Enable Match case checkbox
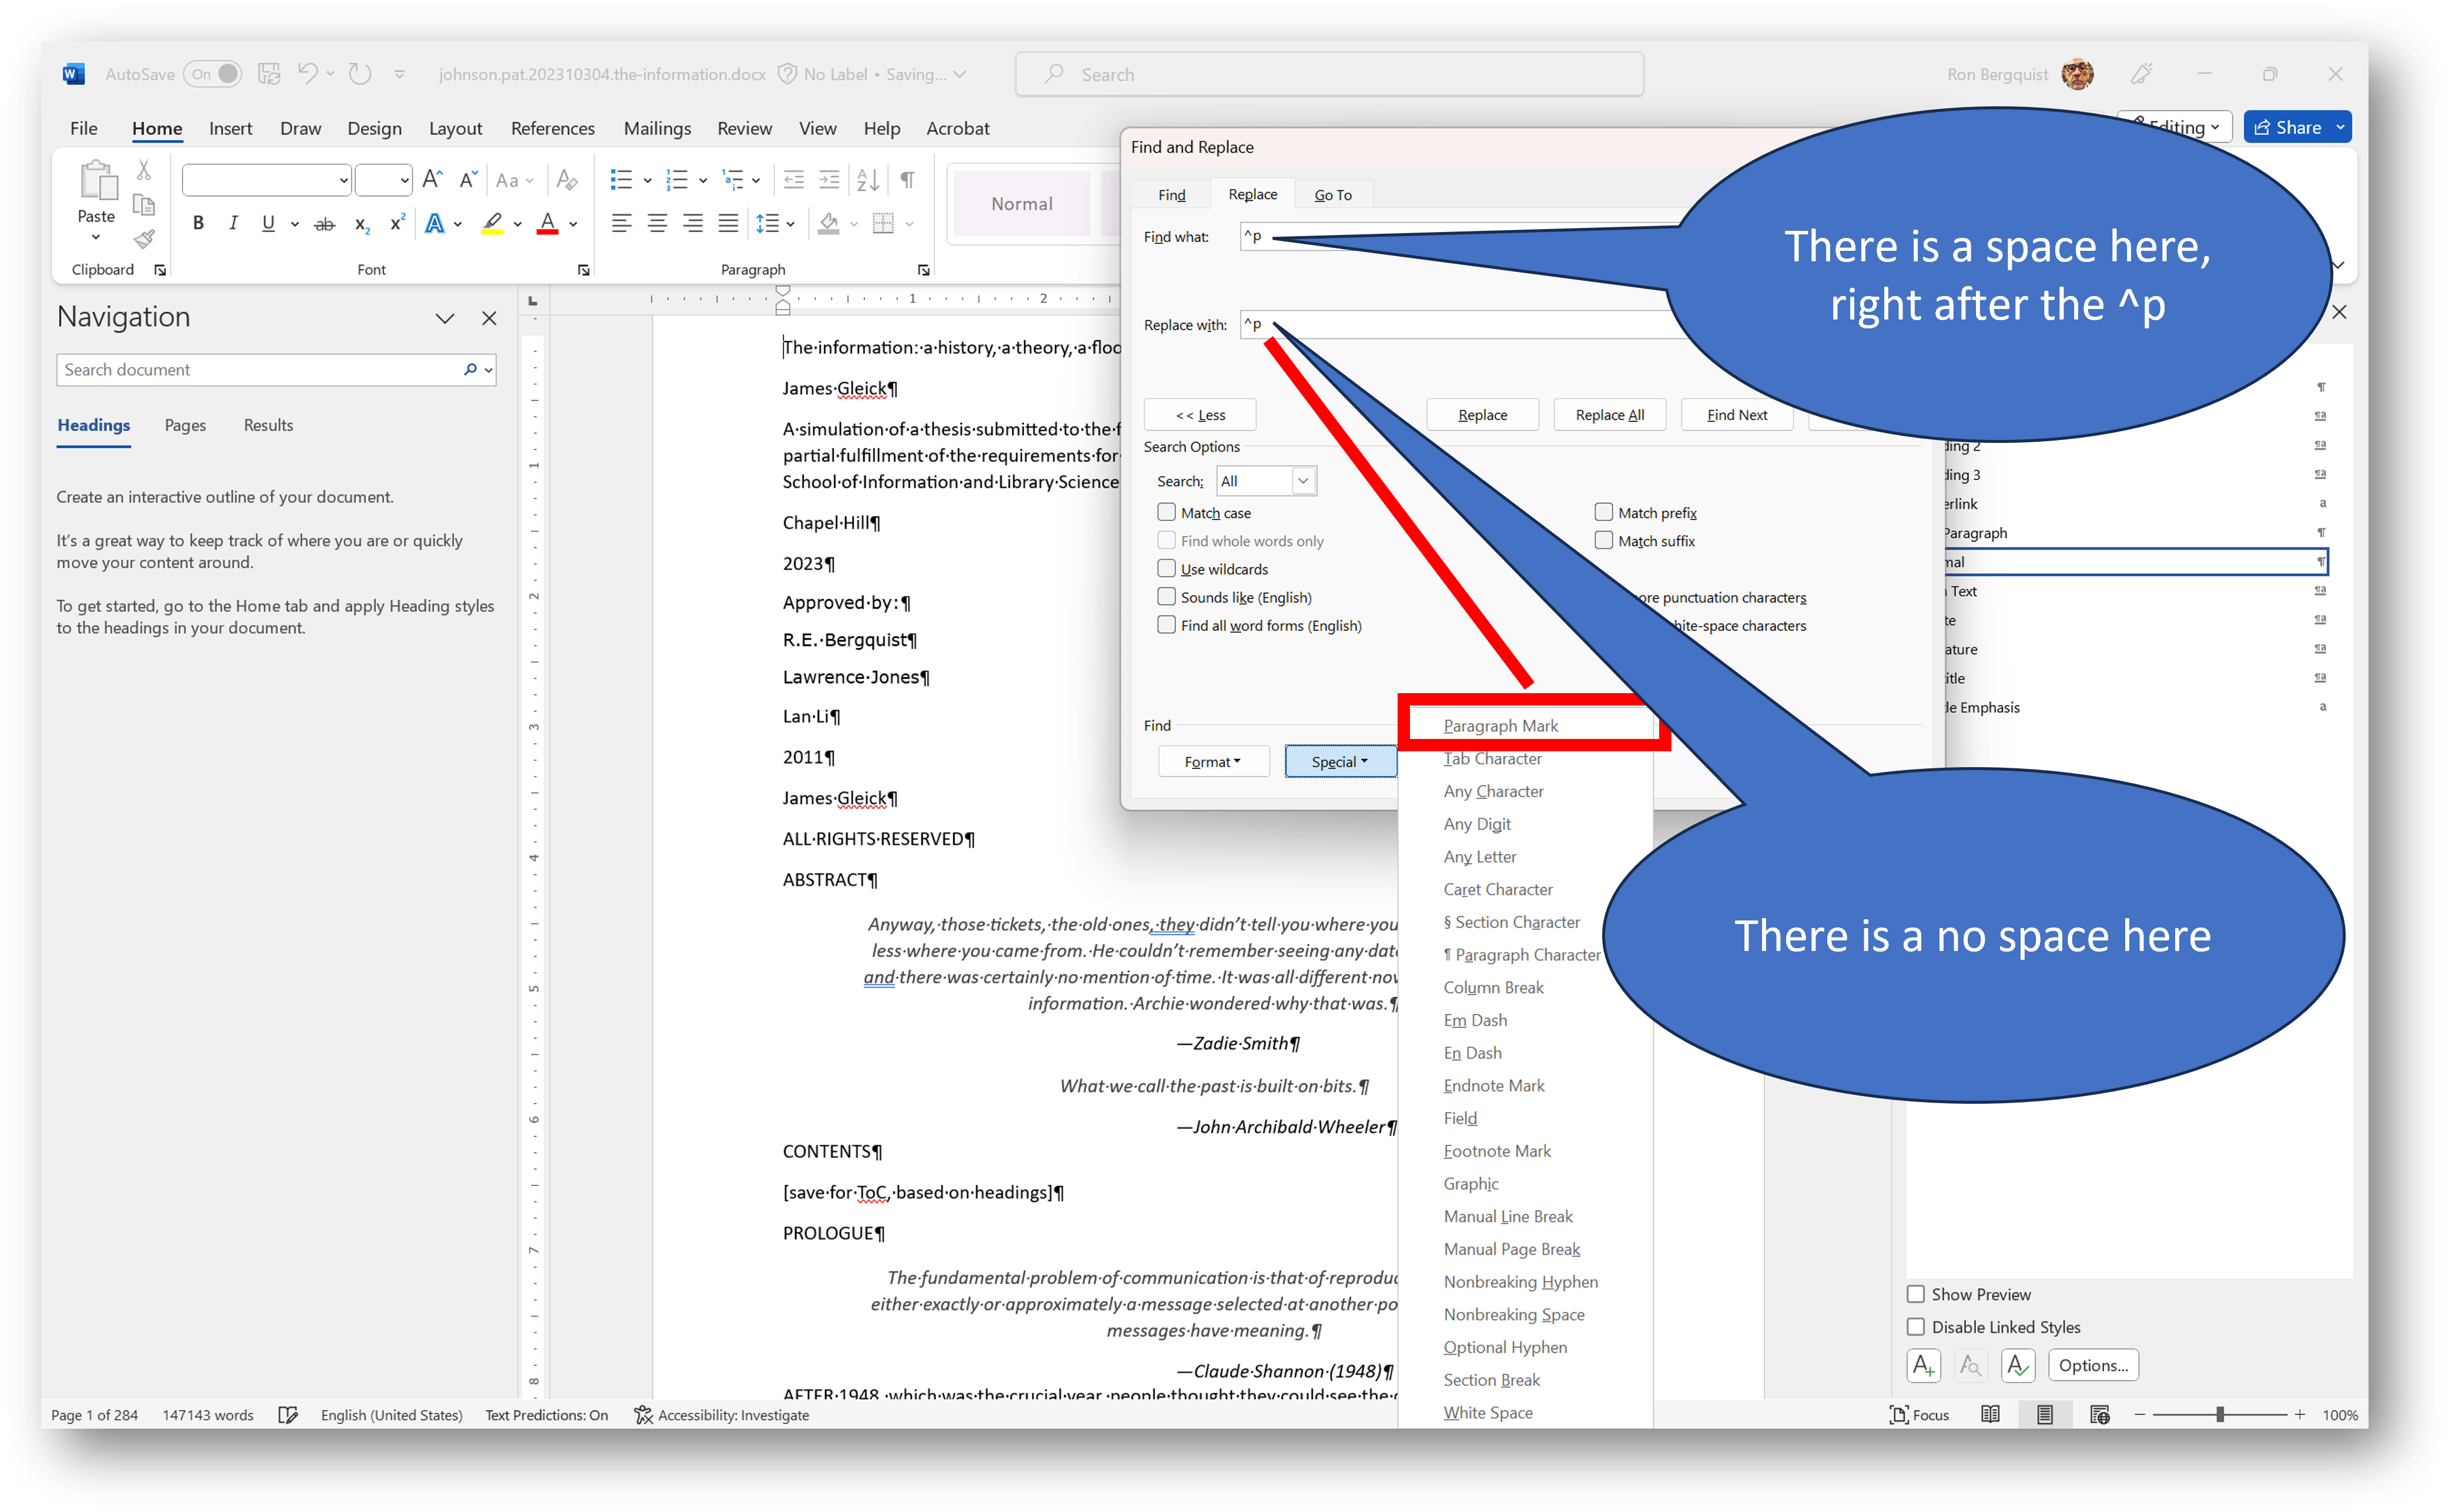Viewport: 2452px width, 1512px height. (1167, 512)
